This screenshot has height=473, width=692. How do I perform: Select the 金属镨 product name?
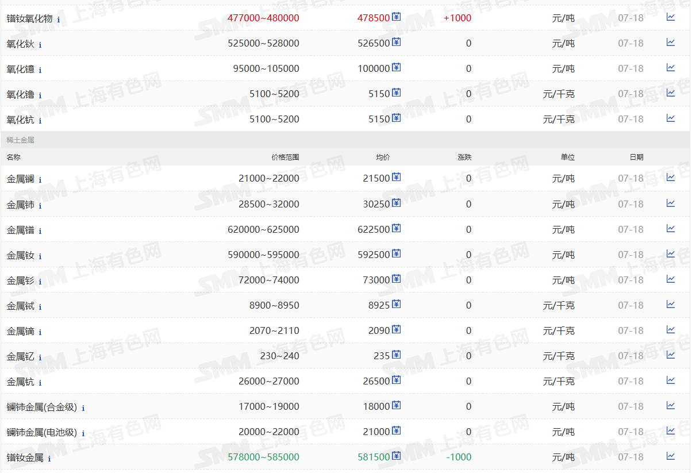click(20, 230)
